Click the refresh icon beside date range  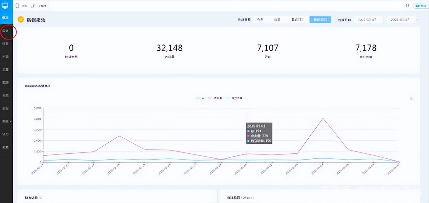tap(418, 20)
